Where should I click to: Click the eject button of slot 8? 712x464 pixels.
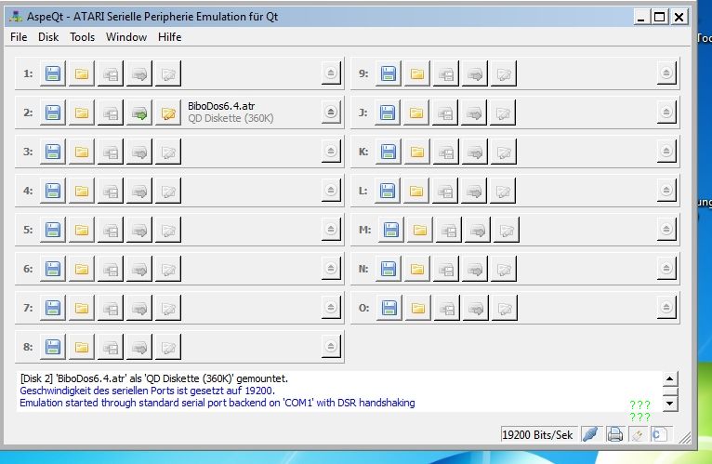[331, 346]
